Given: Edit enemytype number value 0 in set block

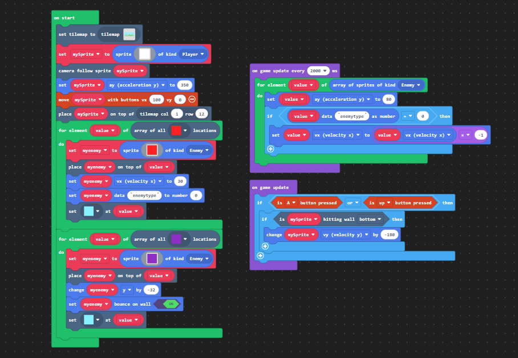Looking at the screenshot, I should coord(196,195).
